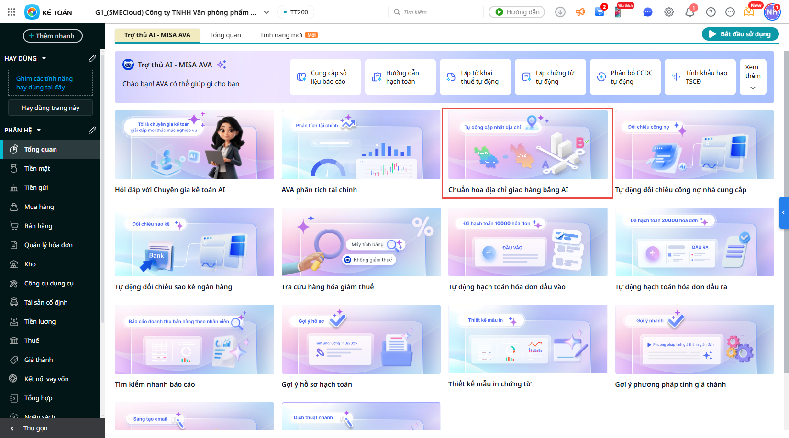This screenshot has height=438, width=789.
Task: Open Bán hàng module
Action: tap(50, 226)
